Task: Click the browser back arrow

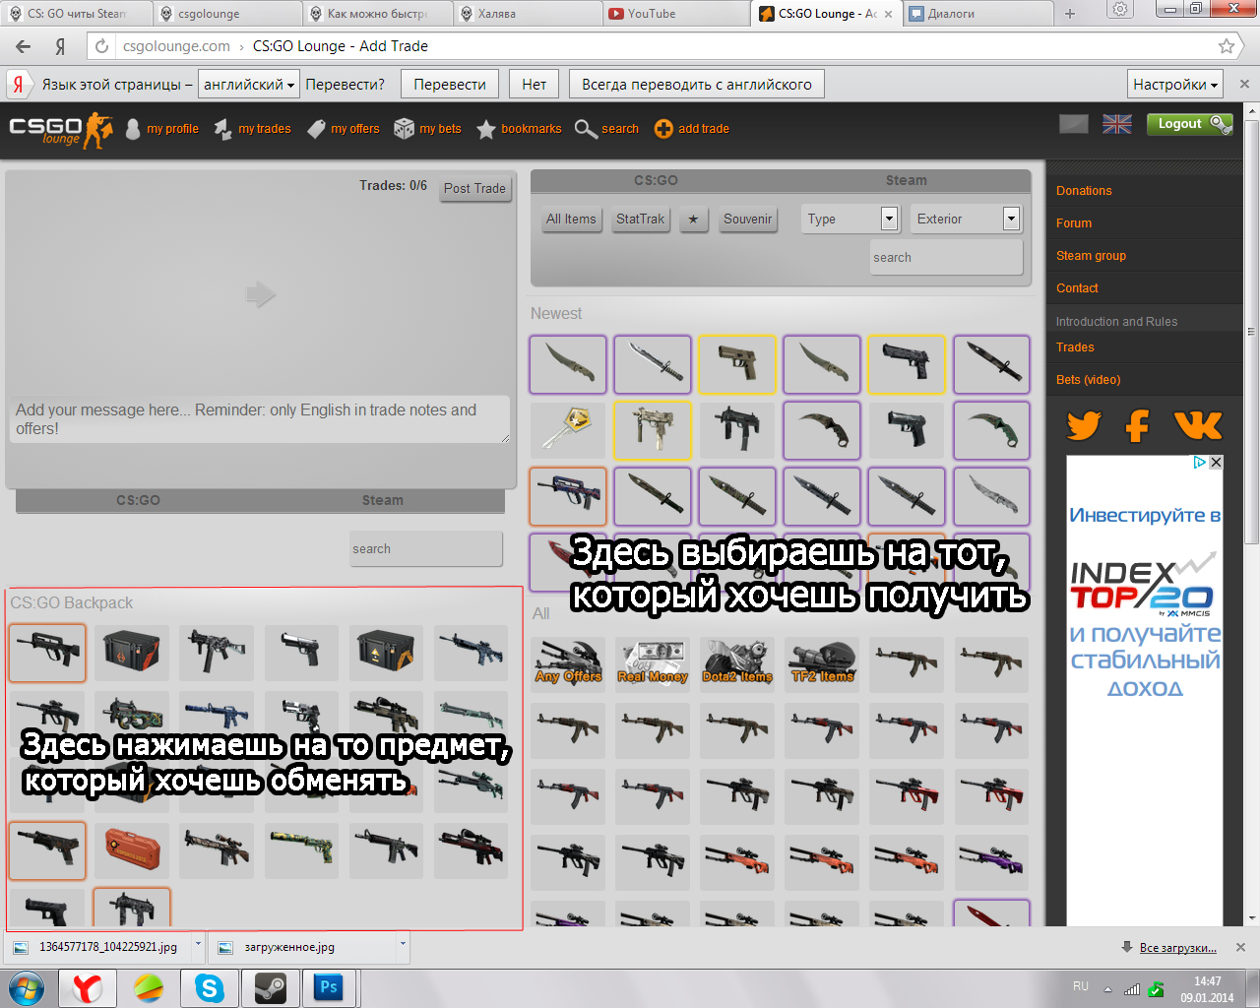Action: (24, 46)
